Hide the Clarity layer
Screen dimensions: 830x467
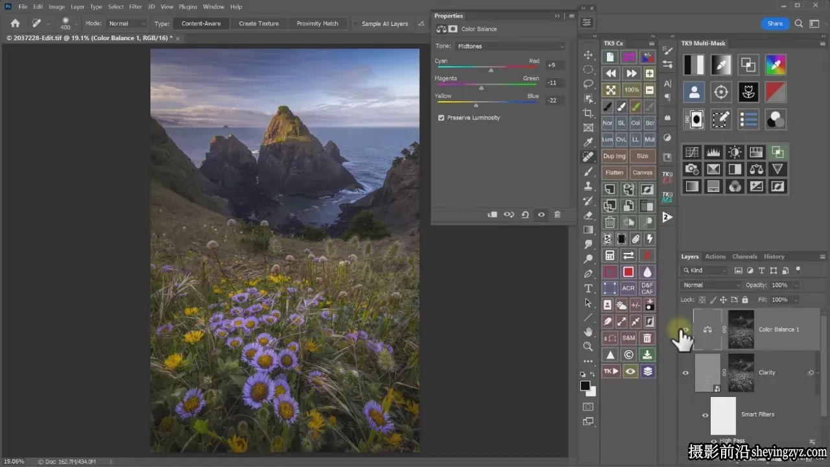(x=685, y=372)
